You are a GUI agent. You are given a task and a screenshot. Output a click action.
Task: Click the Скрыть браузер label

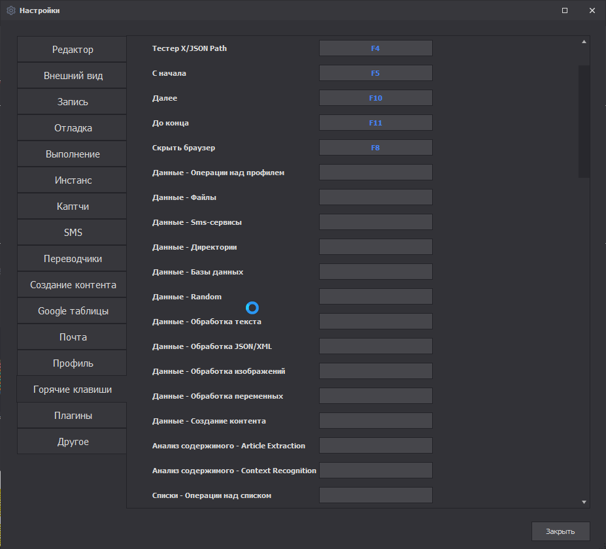[x=184, y=148]
